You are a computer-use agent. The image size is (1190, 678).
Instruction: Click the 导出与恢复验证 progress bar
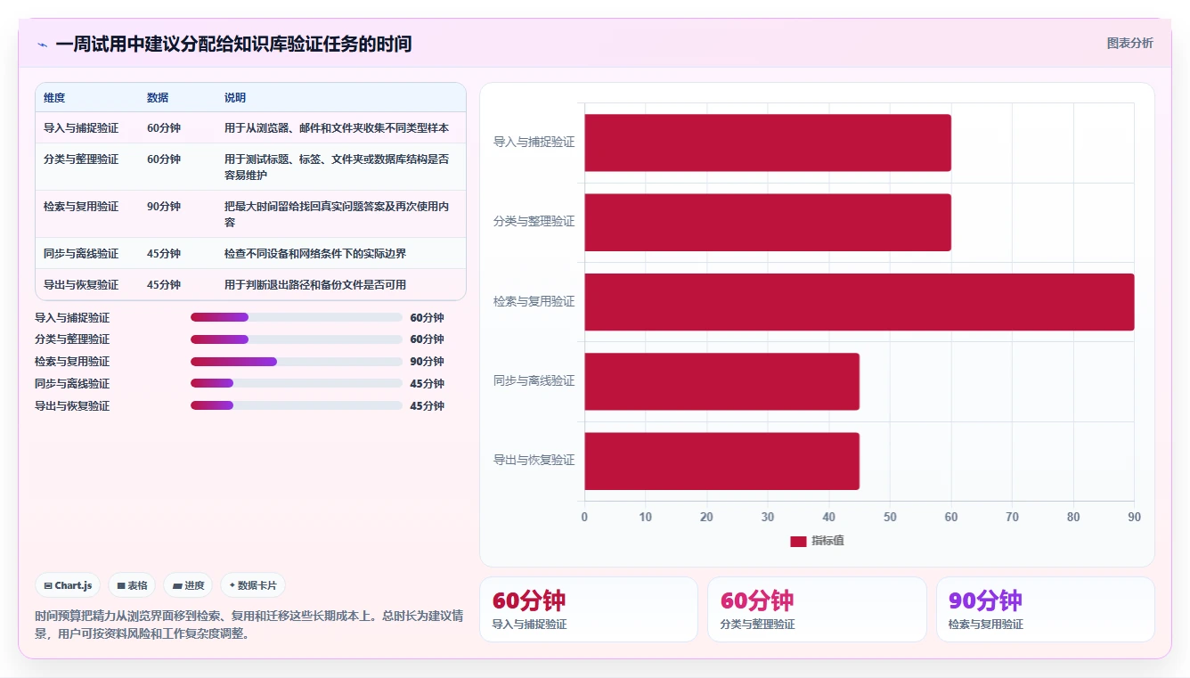click(x=297, y=405)
